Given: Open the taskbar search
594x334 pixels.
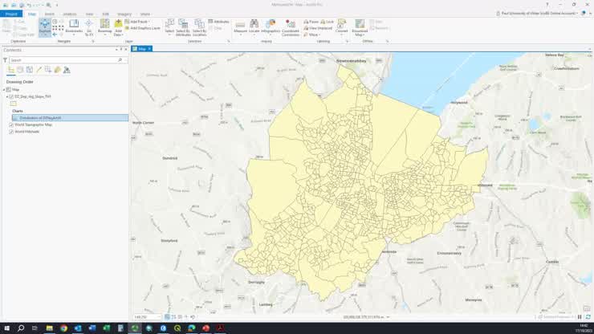Looking at the screenshot, I should [21, 328].
